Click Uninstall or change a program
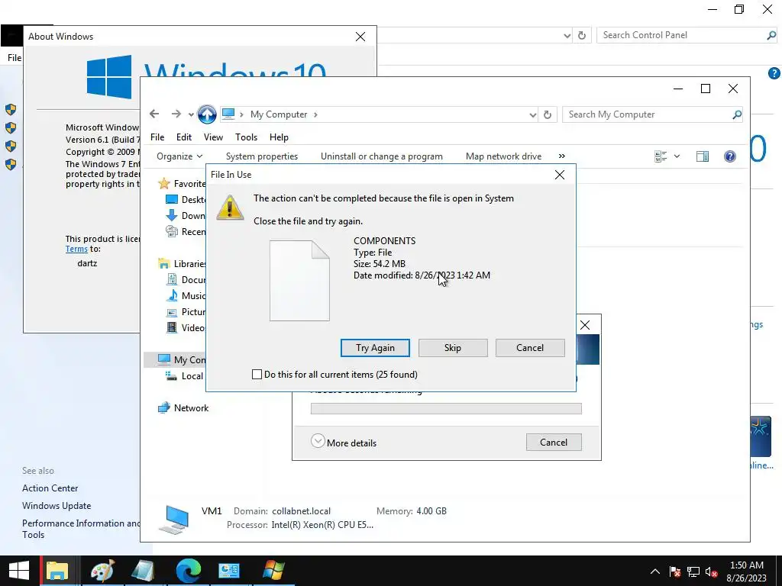 382,156
